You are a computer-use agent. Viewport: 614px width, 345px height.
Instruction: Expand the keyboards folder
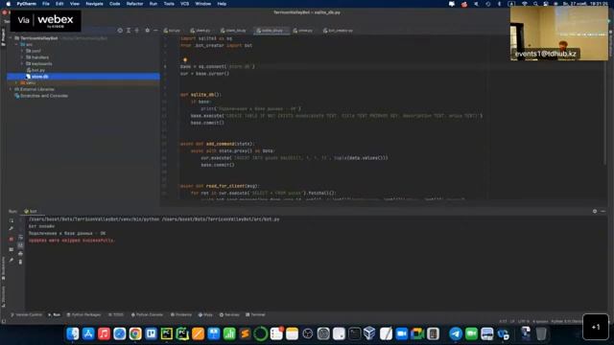(22, 63)
